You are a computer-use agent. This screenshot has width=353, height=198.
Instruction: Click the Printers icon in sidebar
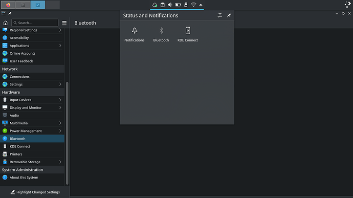5,154
